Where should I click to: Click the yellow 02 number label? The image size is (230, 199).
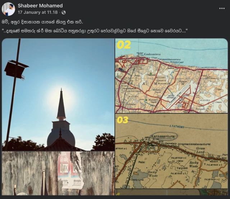[x=124, y=45]
